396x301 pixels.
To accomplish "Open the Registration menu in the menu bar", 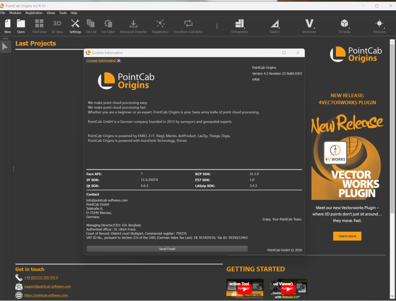I will pos(34,13).
